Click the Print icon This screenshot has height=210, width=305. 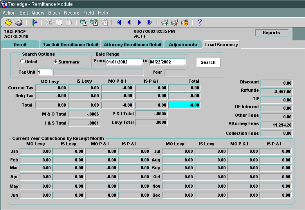click(x=19, y=22)
